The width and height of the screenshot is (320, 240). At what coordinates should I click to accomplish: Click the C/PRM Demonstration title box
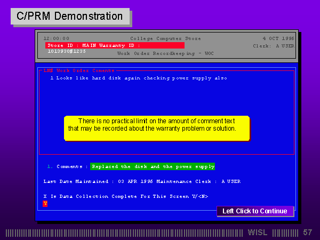[x=70, y=17]
